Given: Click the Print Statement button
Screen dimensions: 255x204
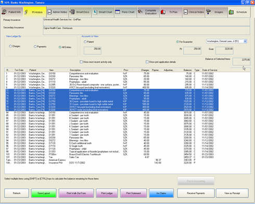Looking at the screenshot, I should pos(133,193).
